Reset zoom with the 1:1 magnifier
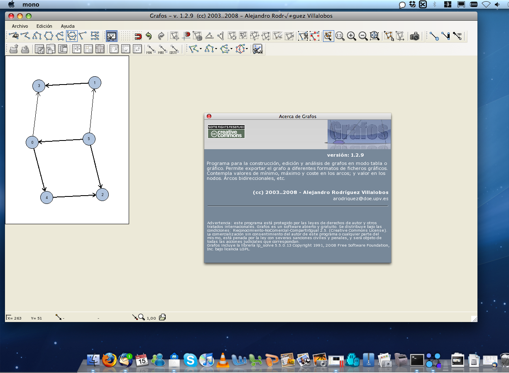 pyautogui.click(x=340, y=36)
